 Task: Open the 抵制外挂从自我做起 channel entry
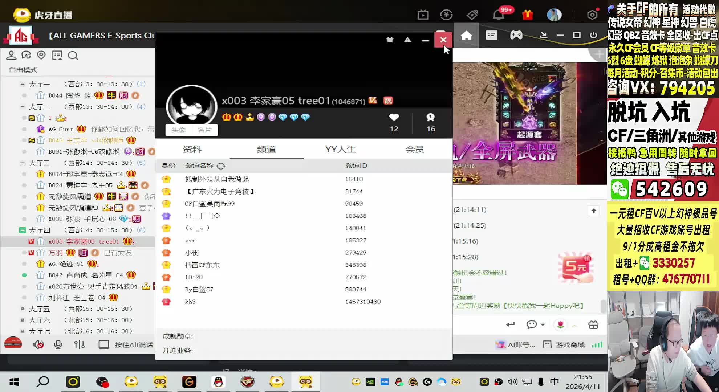(x=217, y=179)
